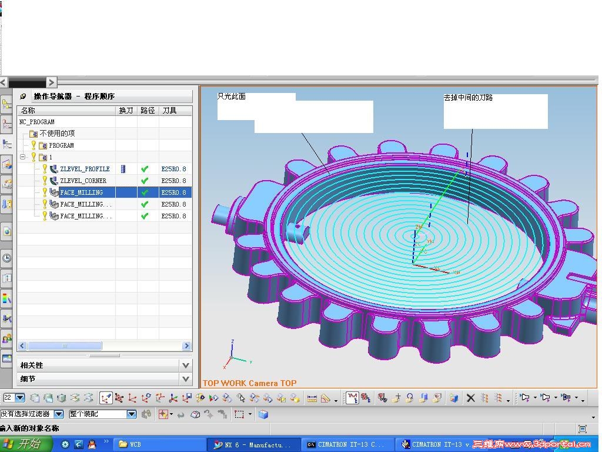The height and width of the screenshot is (452, 602).
Task: Select the Operation Navigator sidebar tab
Action: coord(6,144)
